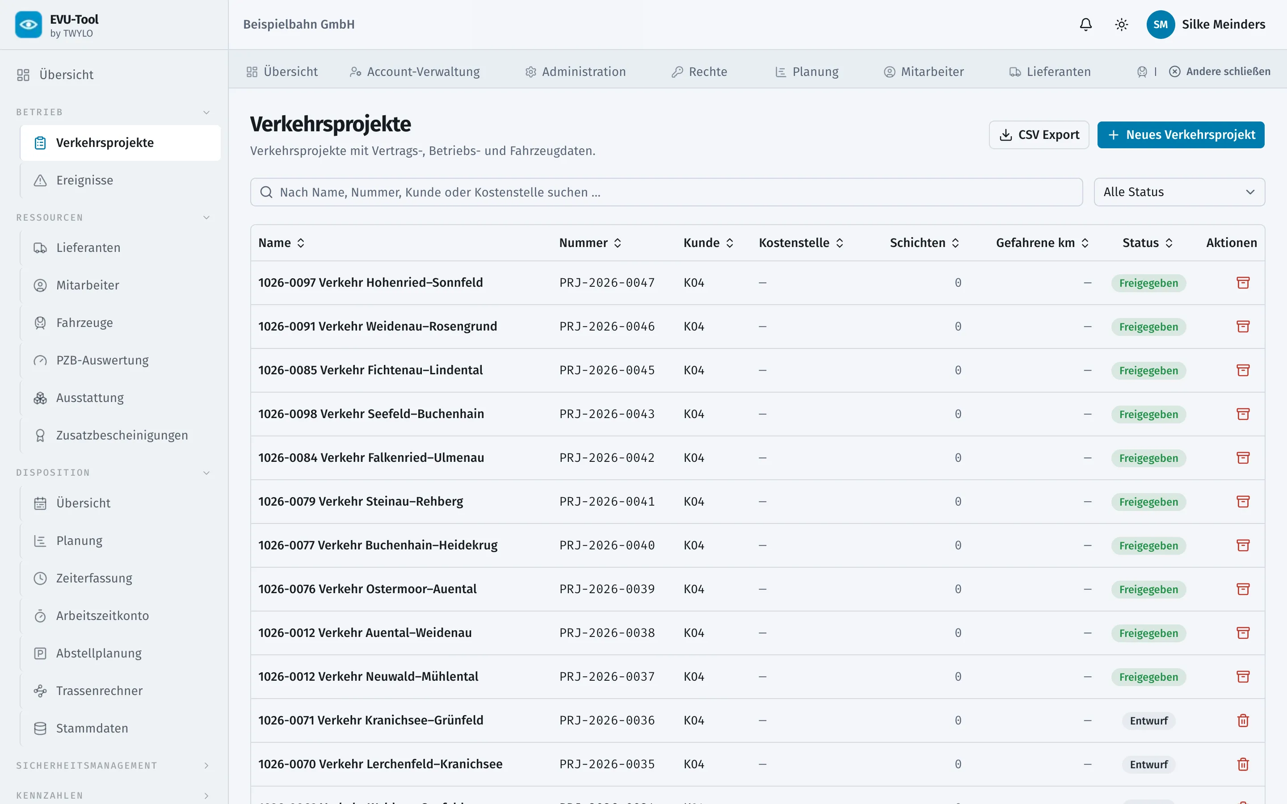Sort table by Gefahrene km column

point(1043,243)
